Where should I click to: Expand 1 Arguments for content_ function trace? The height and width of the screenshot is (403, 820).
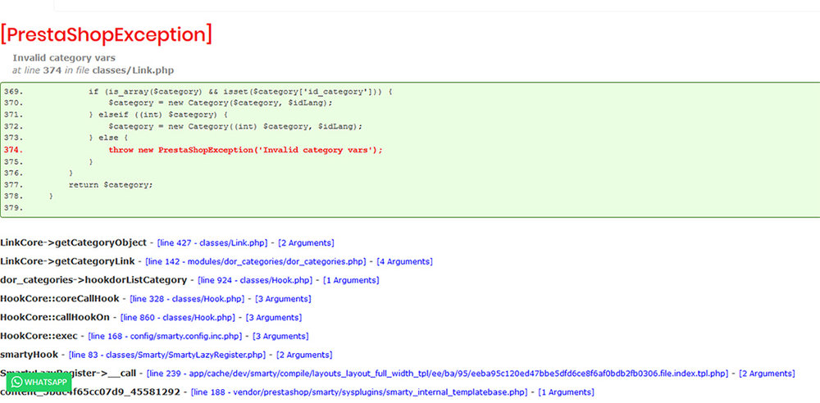[x=567, y=392]
